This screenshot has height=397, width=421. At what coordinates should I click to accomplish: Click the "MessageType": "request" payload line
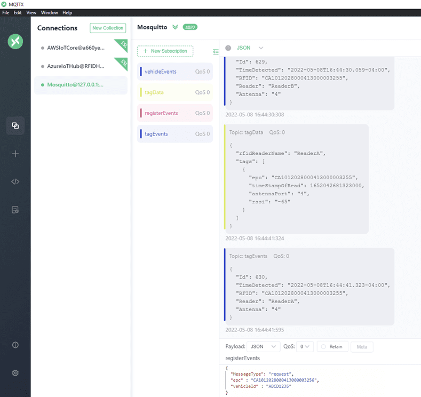click(262, 374)
